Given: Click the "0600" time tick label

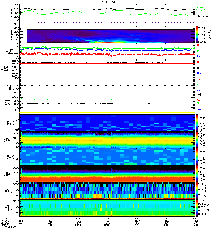Looking at the screenshot, I should click(195, 225).
